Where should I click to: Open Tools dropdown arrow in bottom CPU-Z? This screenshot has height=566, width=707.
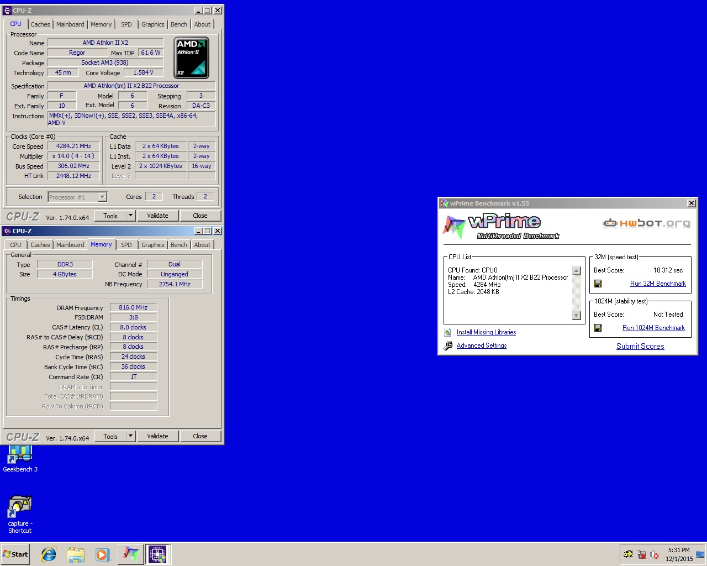(x=130, y=436)
